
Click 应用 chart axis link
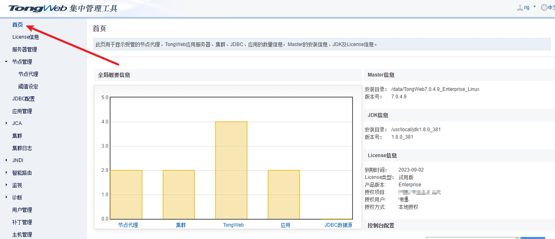click(x=285, y=225)
